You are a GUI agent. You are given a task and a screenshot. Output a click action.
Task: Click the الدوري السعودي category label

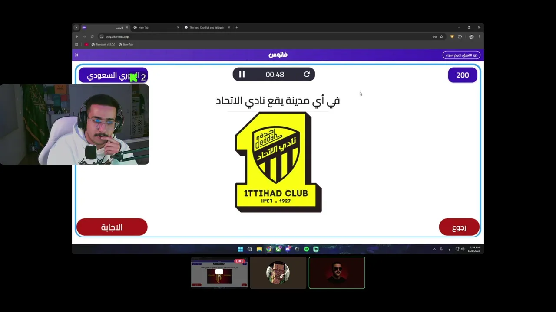coord(113,76)
